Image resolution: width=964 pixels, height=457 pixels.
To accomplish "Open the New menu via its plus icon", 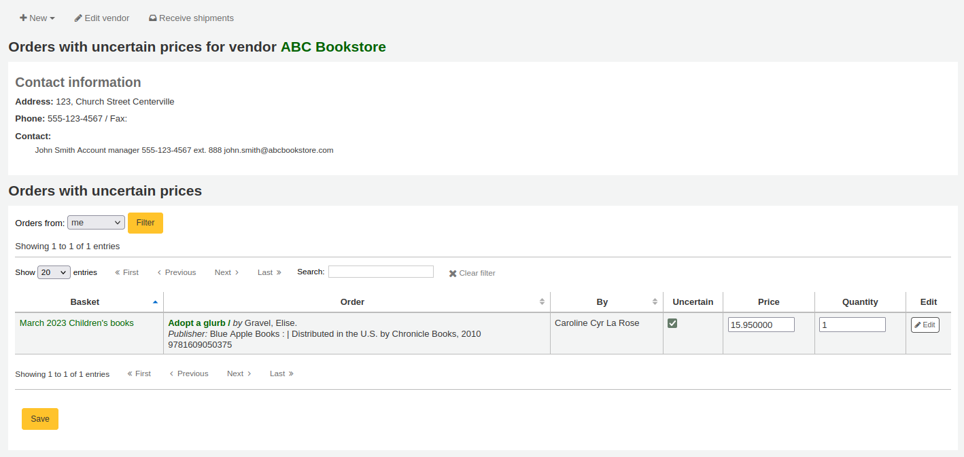I will point(23,18).
